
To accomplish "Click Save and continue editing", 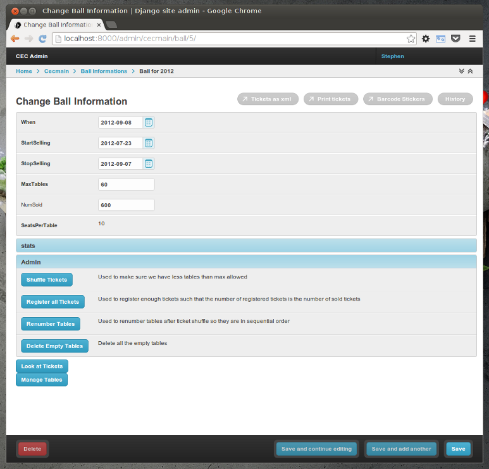I will (x=316, y=449).
